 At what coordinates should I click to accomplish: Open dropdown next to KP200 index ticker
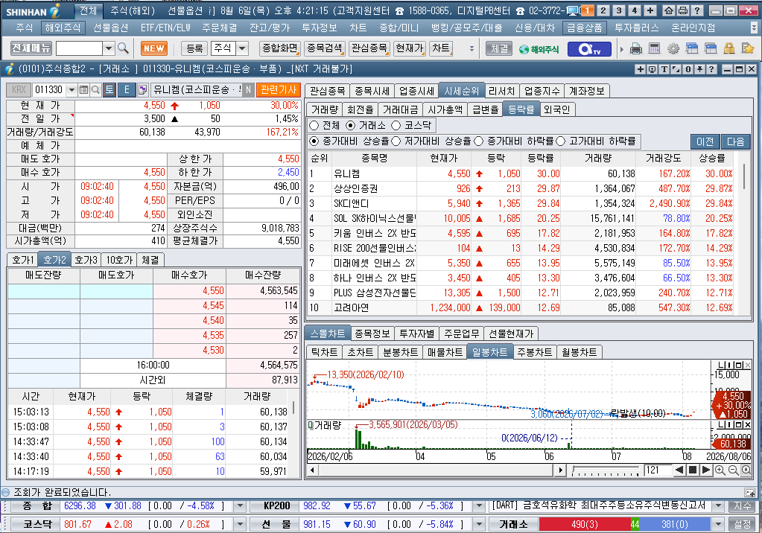coord(479,505)
